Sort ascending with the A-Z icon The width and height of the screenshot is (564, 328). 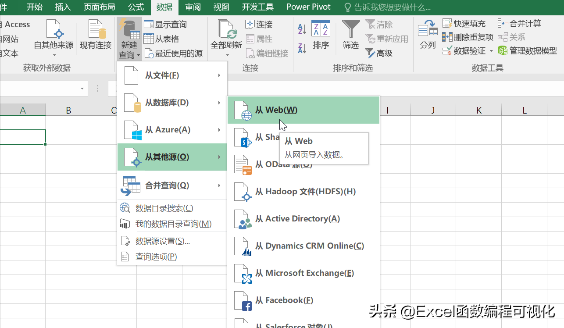coord(302,29)
